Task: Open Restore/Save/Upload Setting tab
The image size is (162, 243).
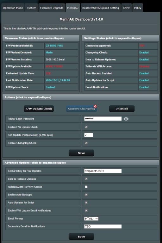Action: click(101, 8)
